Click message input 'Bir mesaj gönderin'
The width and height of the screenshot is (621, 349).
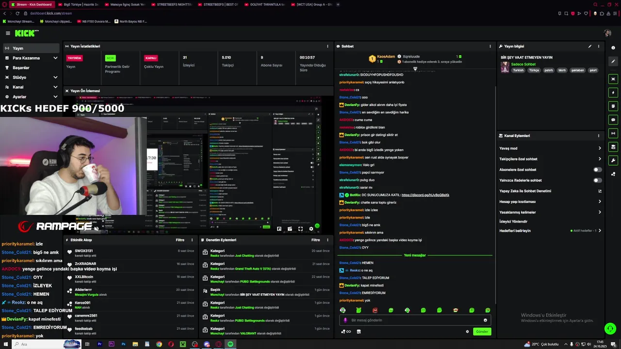coord(415,320)
